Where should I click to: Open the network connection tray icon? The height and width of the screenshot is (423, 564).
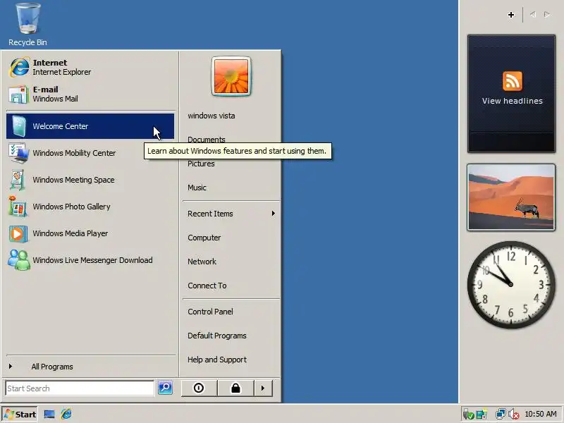click(501, 415)
